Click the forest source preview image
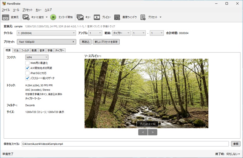This screenshot has width=243, height=158. [x=146, y=93]
